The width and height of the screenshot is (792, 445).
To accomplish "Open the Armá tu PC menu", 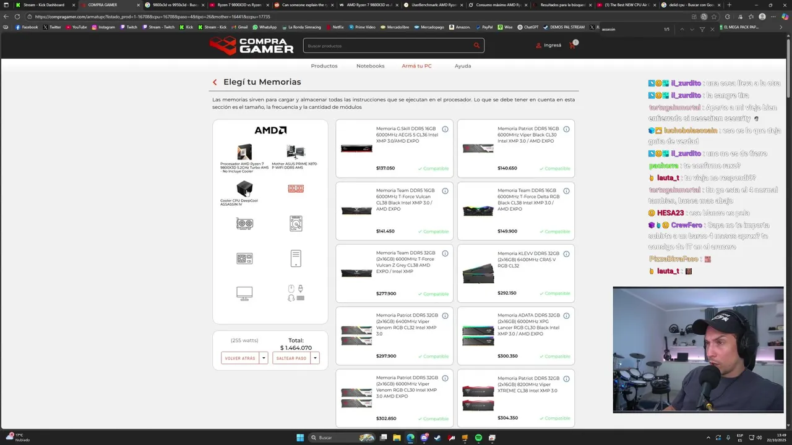I will pyautogui.click(x=416, y=66).
